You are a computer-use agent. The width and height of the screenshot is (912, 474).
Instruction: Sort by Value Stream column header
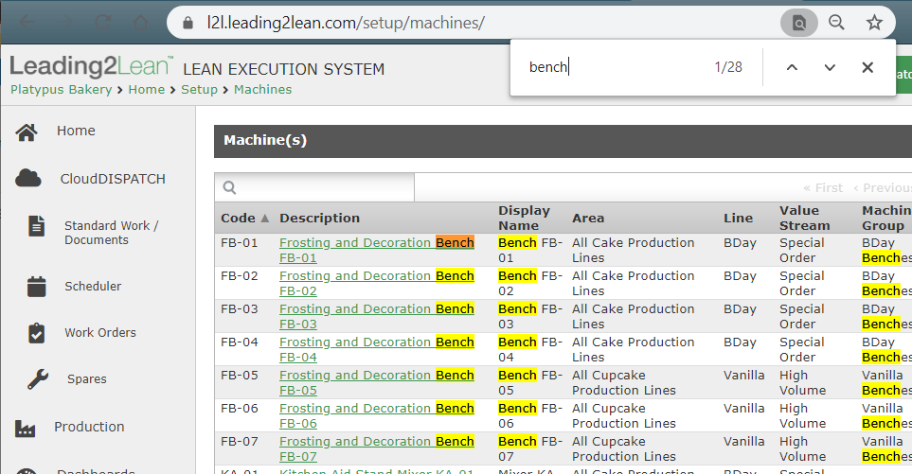[x=804, y=218]
